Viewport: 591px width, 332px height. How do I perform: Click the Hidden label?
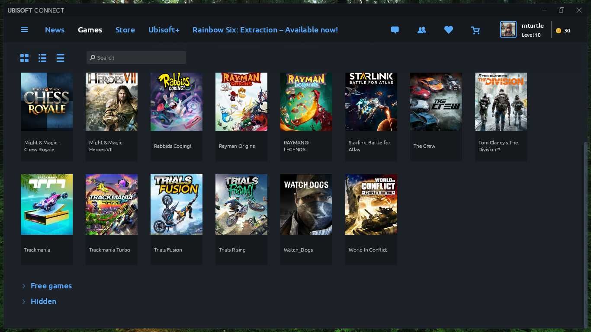coord(43,301)
